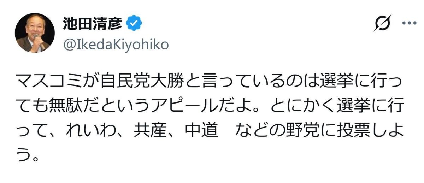The height and width of the screenshot is (183, 424).
Task: Click the 池田清彦 display name
Action: click(x=93, y=24)
